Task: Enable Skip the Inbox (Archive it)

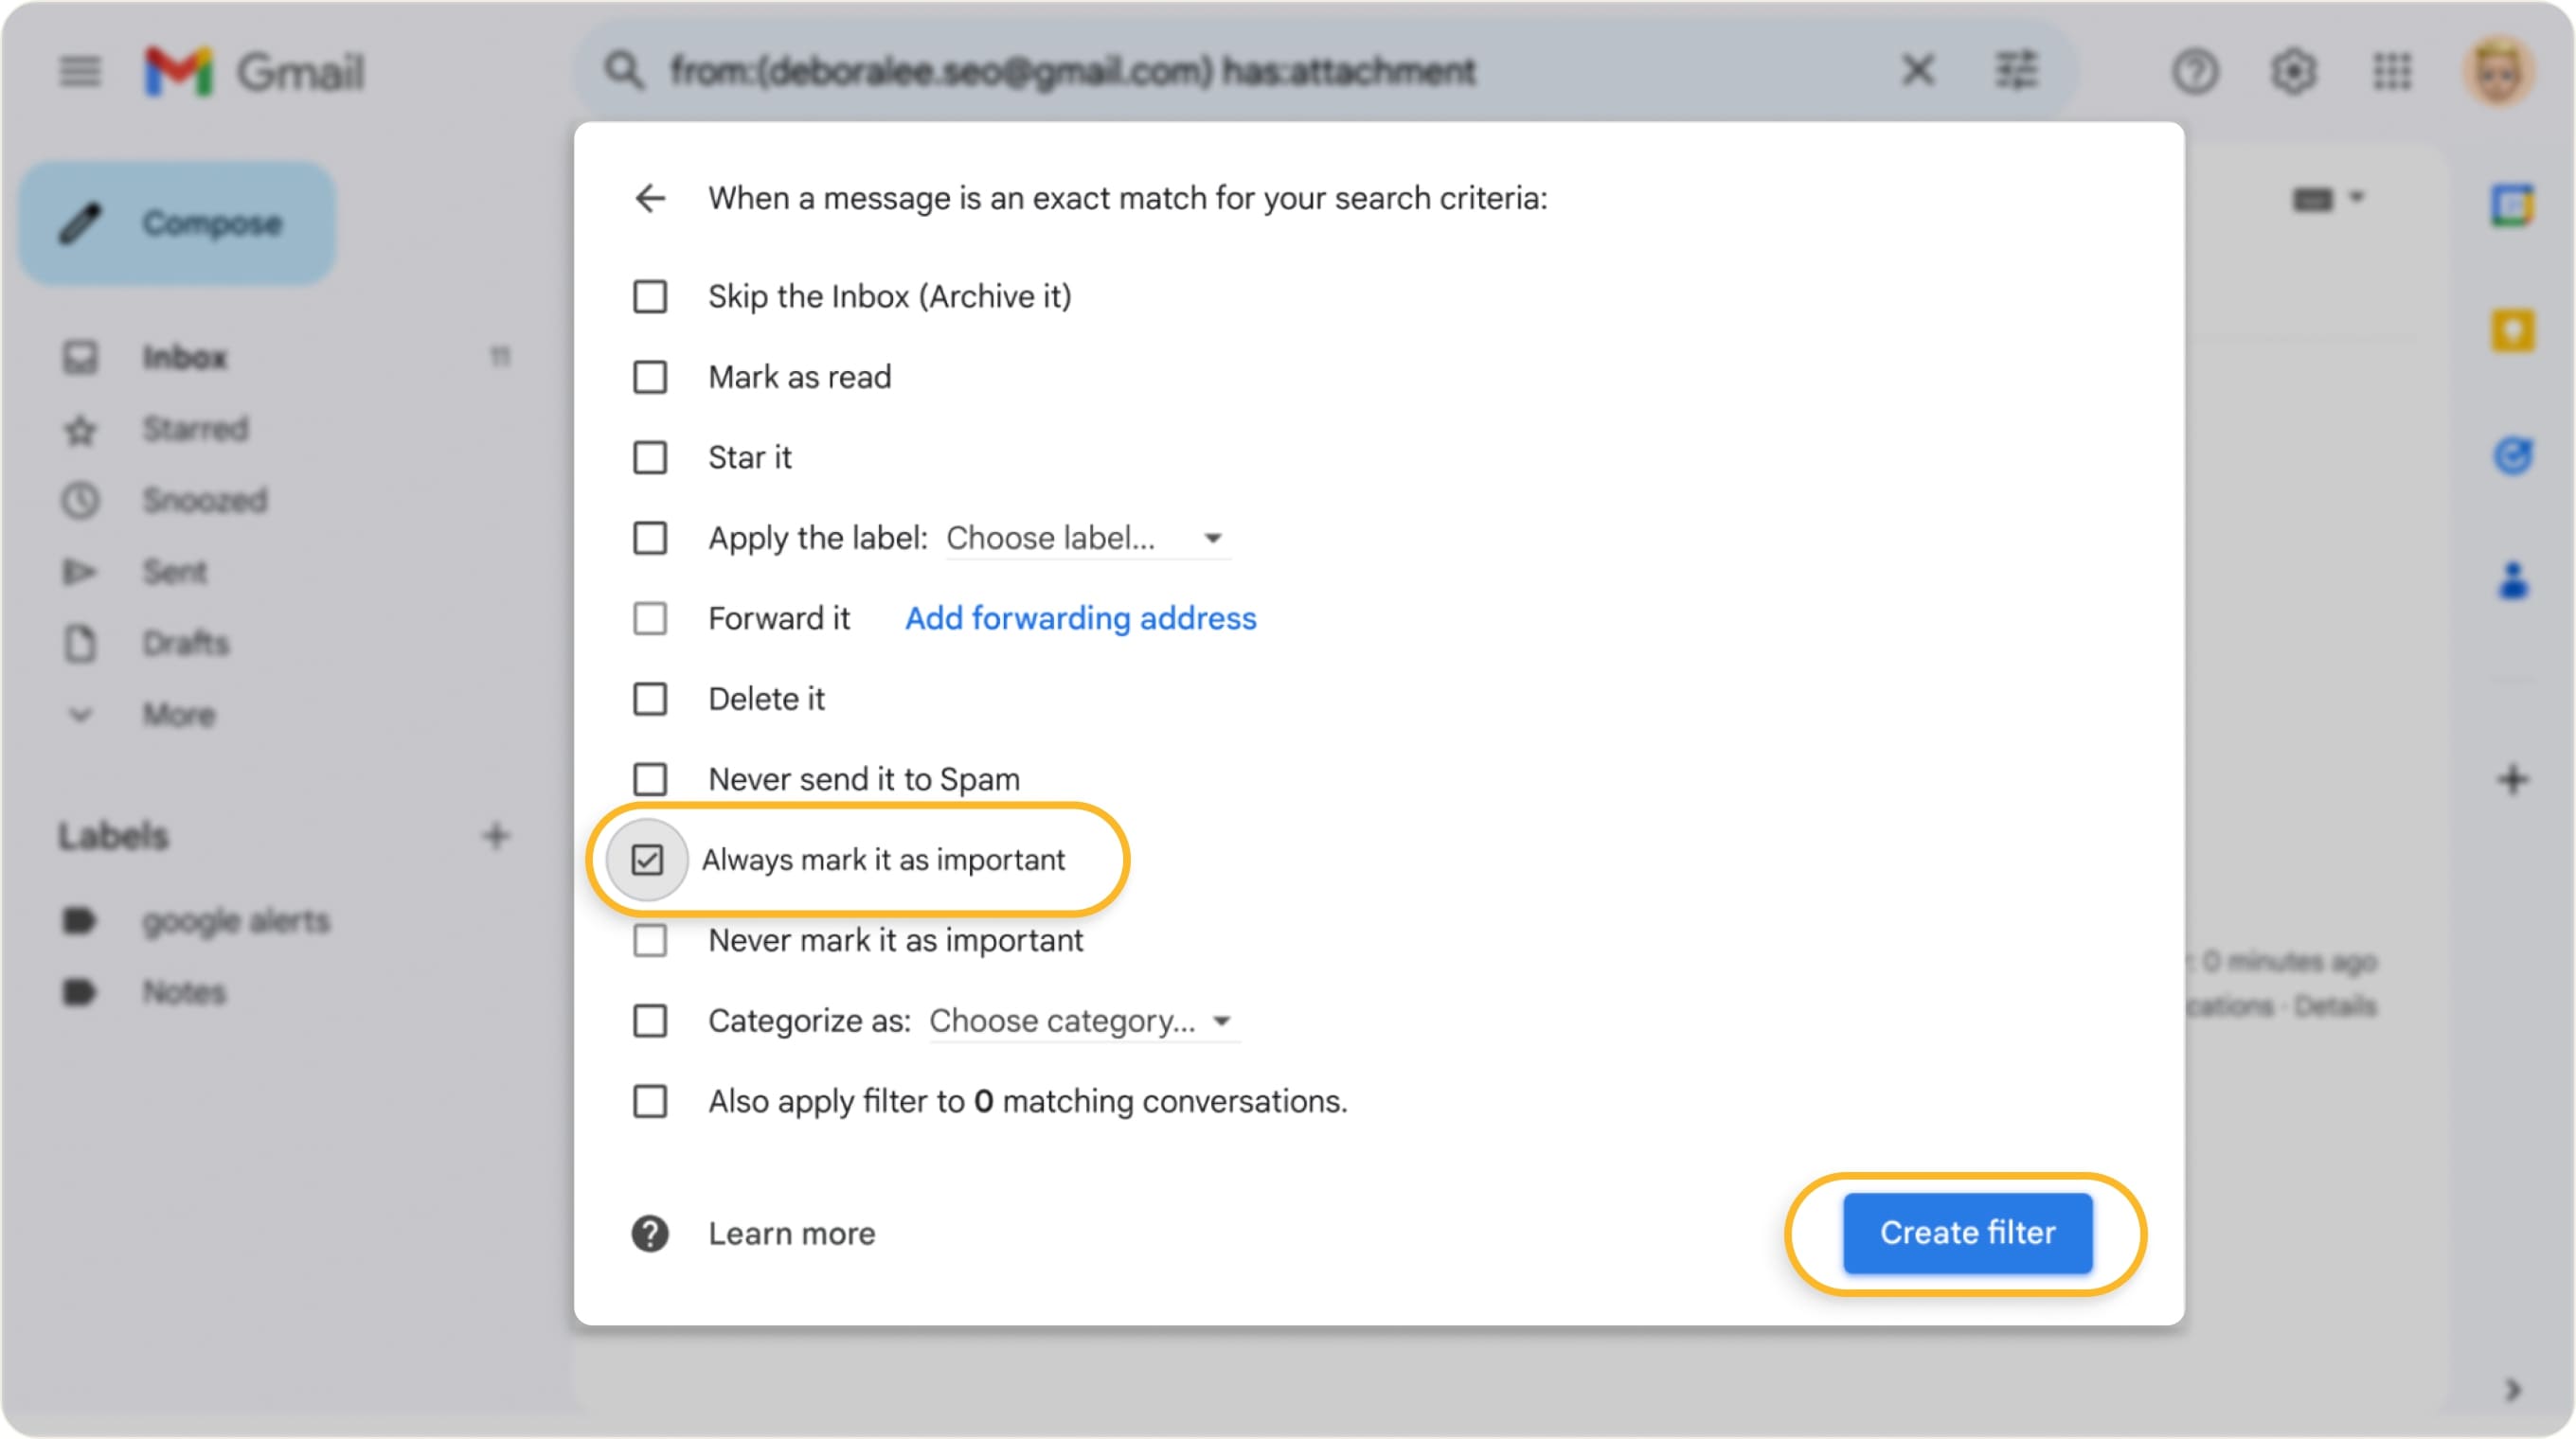Action: coord(649,295)
